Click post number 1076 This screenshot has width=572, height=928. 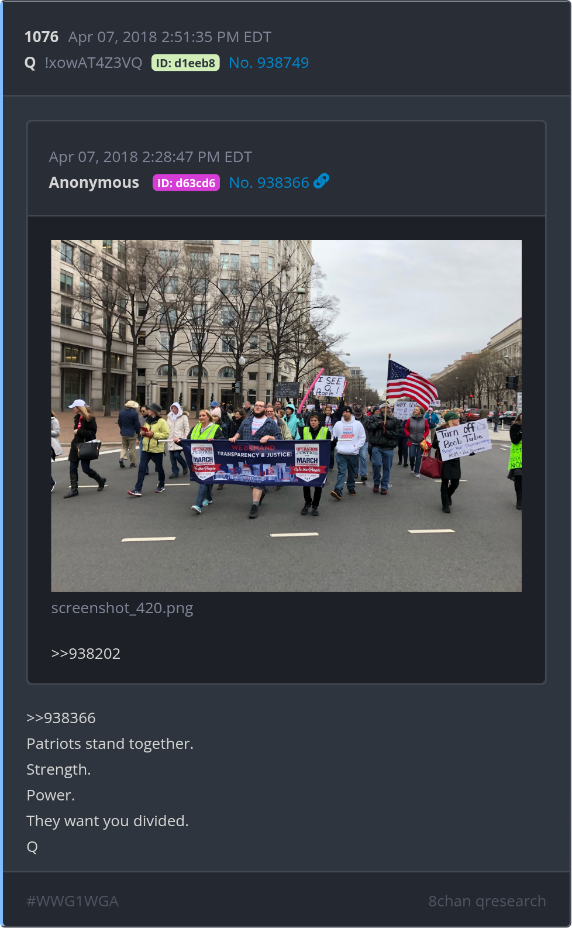tap(42, 37)
